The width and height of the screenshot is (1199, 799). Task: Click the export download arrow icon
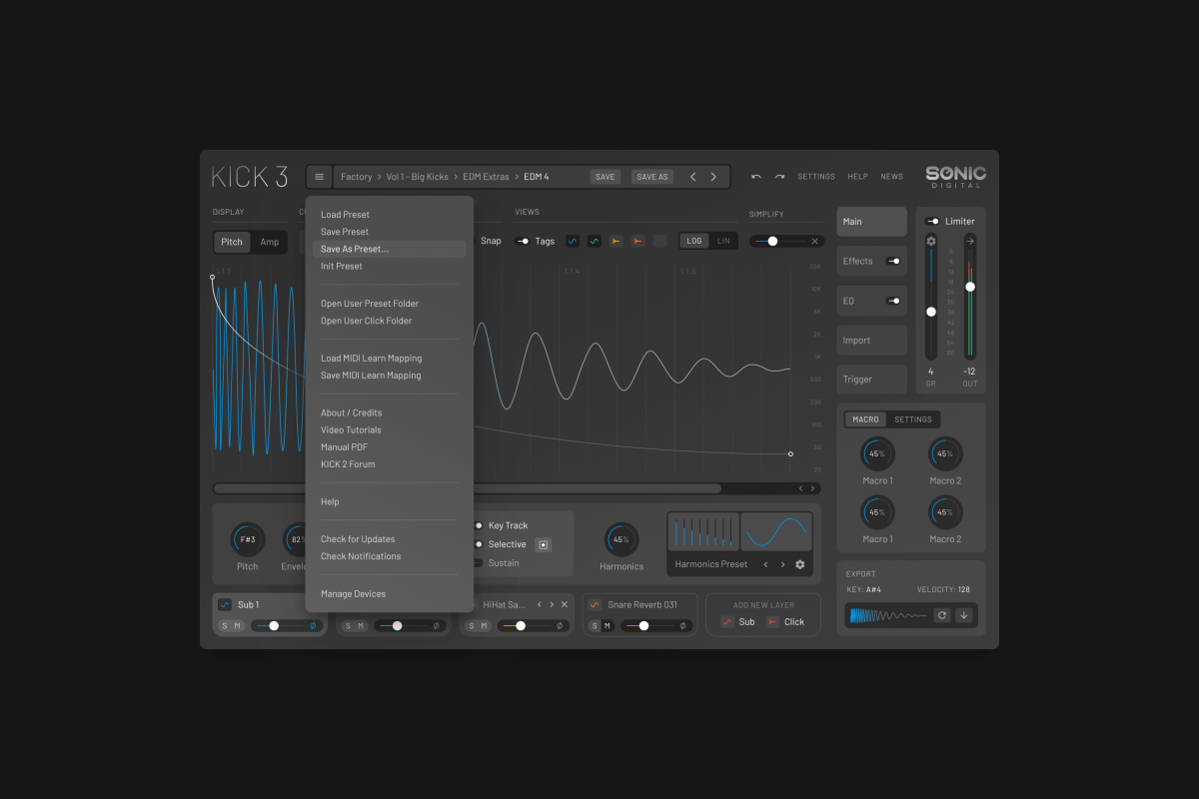964,615
